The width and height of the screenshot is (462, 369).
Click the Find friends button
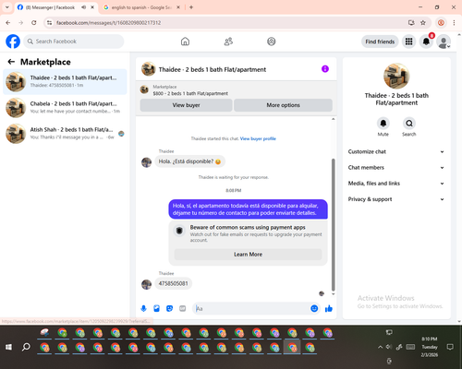pyautogui.click(x=380, y=42)
